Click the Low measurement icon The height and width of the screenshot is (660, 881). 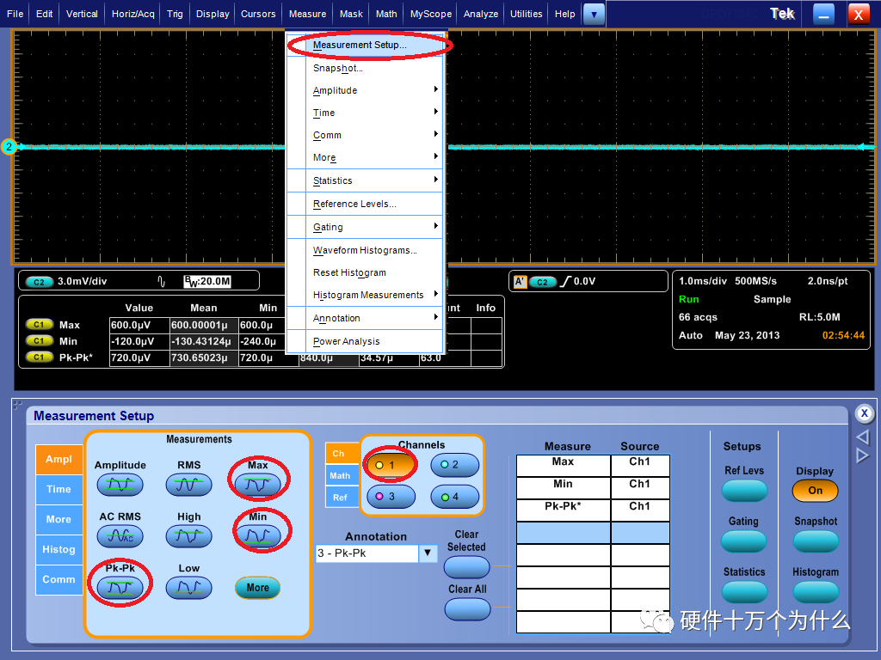click(x=188, y=589)
